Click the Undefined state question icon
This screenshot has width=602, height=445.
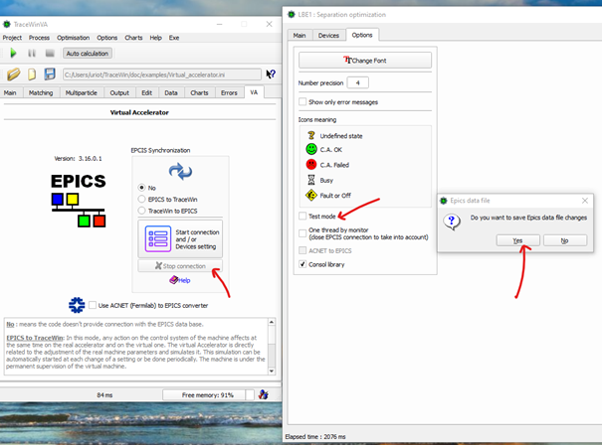311,135
